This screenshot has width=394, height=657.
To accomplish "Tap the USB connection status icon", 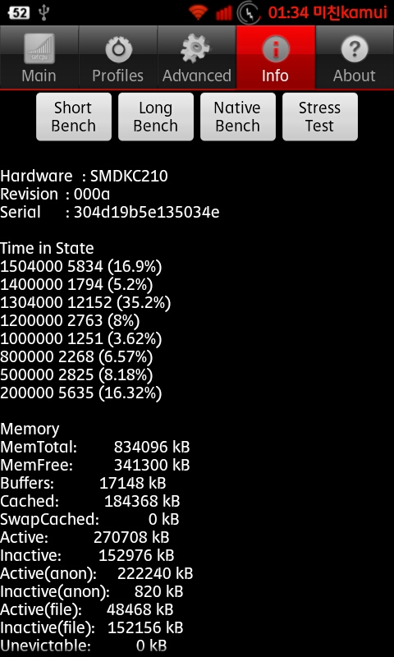I will click(44, 12).
